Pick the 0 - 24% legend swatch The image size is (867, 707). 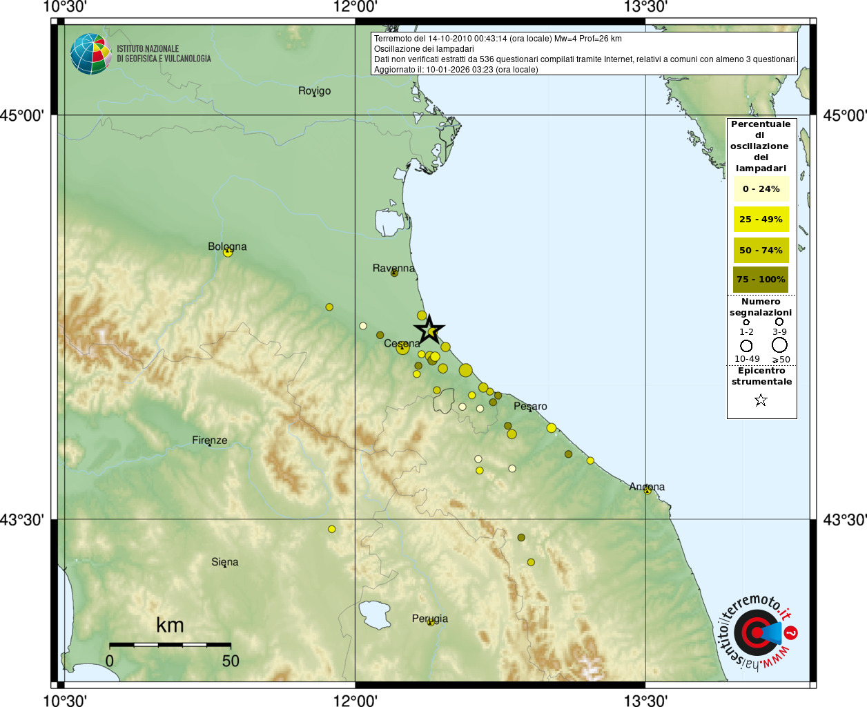pos(761,188)
